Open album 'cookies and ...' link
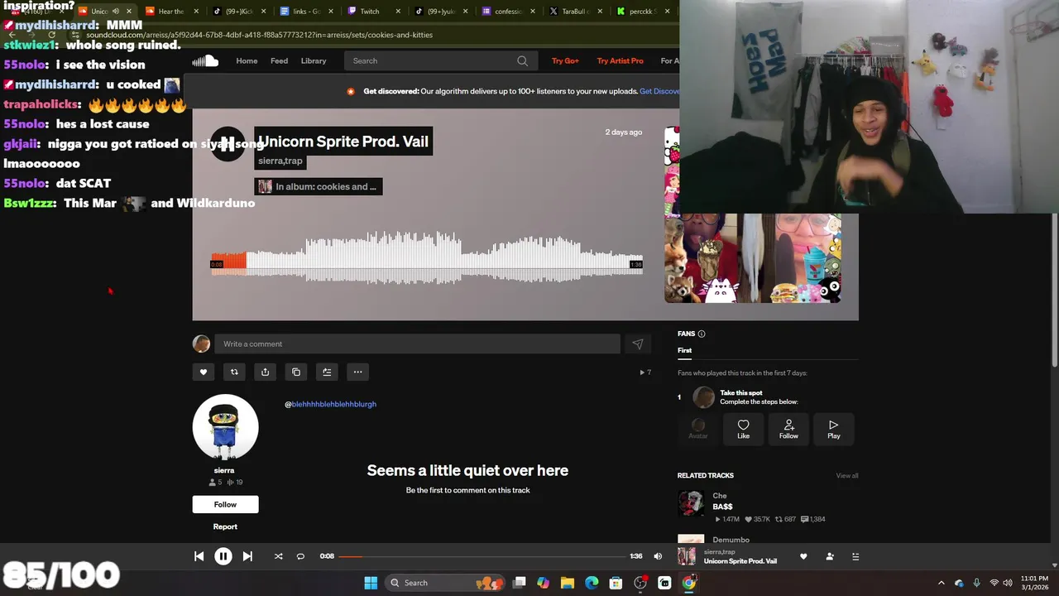The height and width of the screenshot is (596, 1059). [x=319, y=186]
